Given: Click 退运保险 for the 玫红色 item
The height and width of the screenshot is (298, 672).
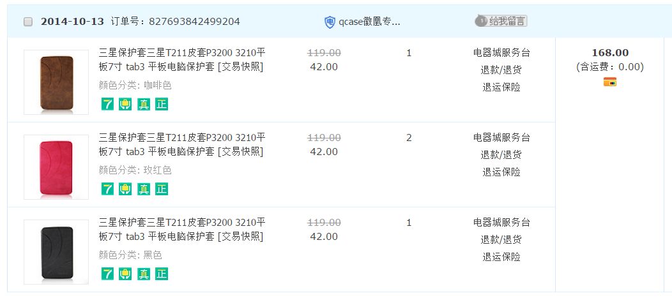Looking at the screenshot, I should coord(501,172).
